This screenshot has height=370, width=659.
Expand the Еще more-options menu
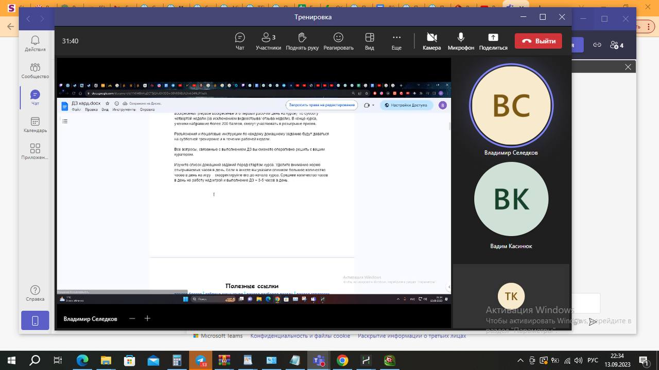[396, 41]
